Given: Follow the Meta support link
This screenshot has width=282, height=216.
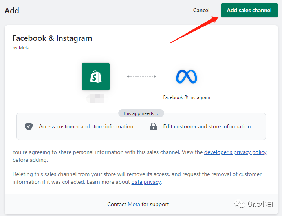Looking at the screenshot, I should click(134, 204).
